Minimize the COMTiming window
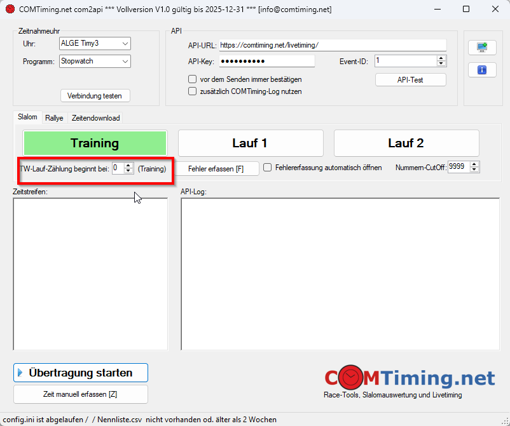The width and height of the screenshot is (510, 426). click(x=438, y=9)
